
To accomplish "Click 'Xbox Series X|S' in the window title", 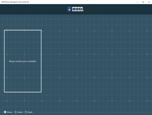I will point(24,2).
